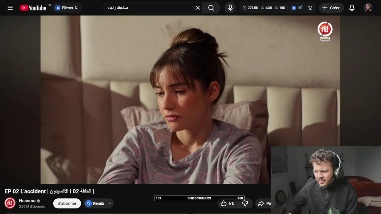Image resolution: width=381 pixels, height=214 pixels.
Task: Start voice search with microphone
Action: pyautogui.click(x=230, y=8)
